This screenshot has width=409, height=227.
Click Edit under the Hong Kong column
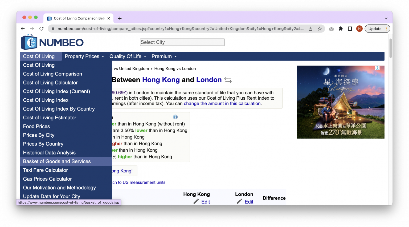coord(205,202)
